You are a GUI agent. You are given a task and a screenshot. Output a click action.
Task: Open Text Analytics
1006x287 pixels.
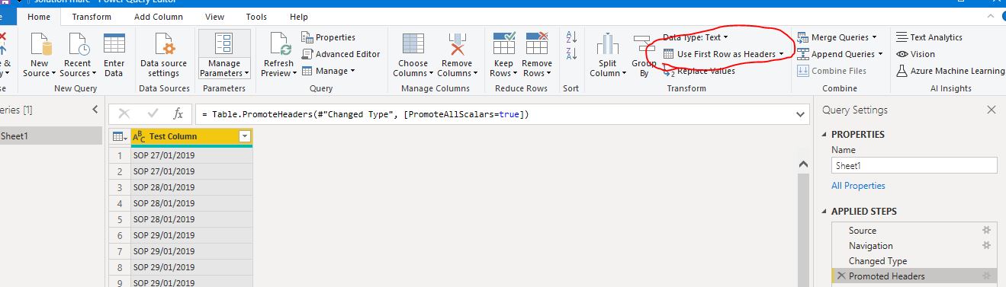(929, 37)
